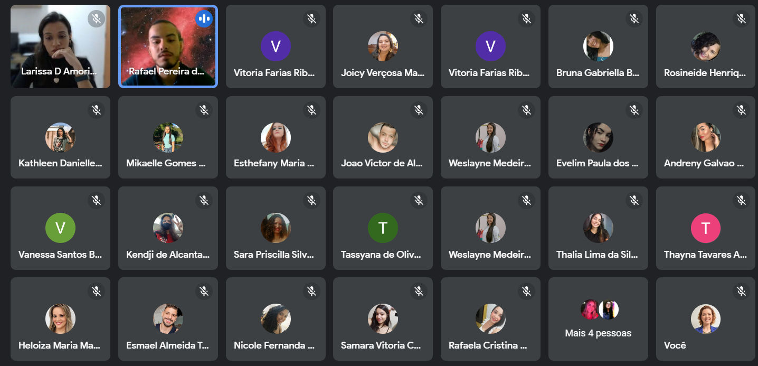
Task: Click muted mic icon on Larissa D Amorim's tile
Action: click(x=96, y=19)
